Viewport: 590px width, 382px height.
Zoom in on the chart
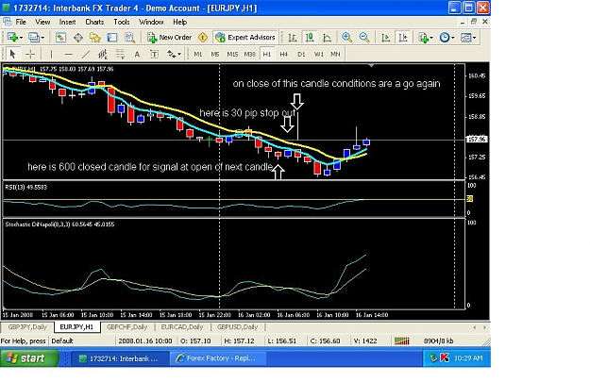pyautogui.click(x=346, y=37)
